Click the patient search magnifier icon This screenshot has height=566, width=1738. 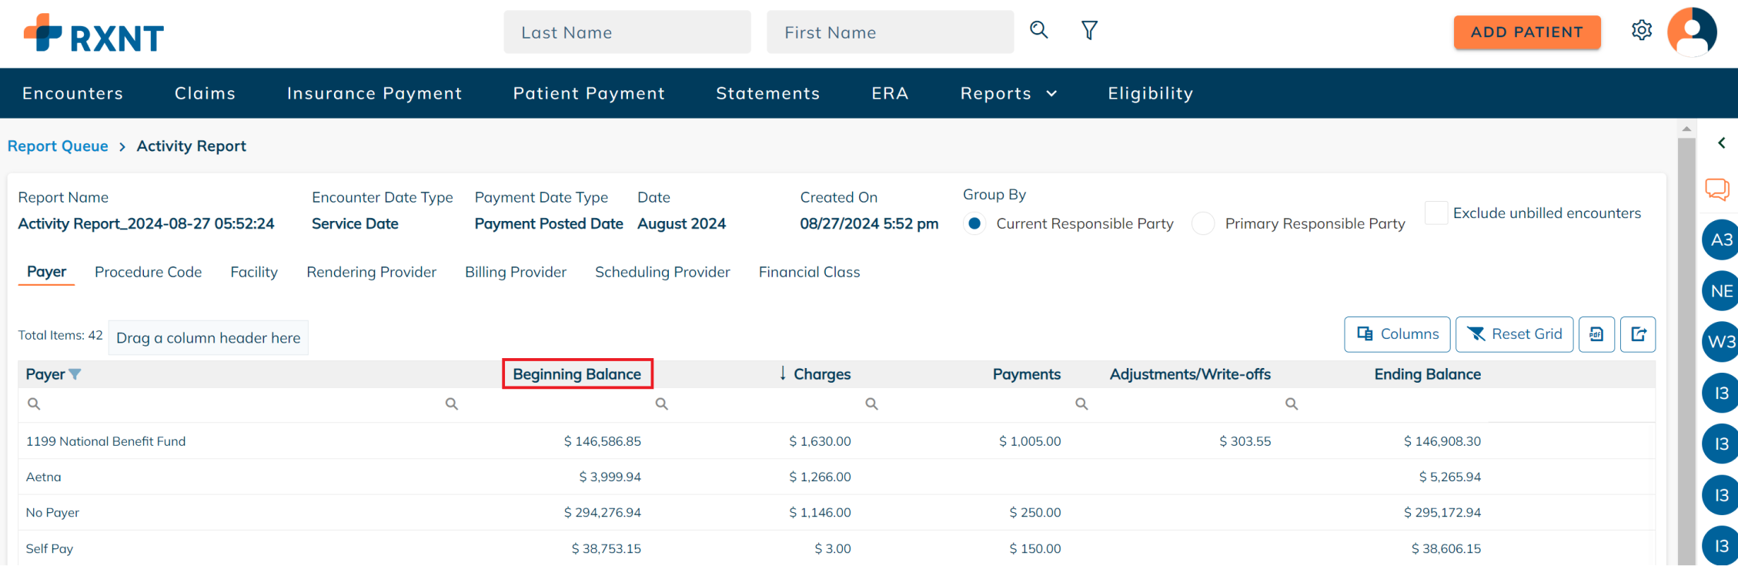tap(1038, 31)
